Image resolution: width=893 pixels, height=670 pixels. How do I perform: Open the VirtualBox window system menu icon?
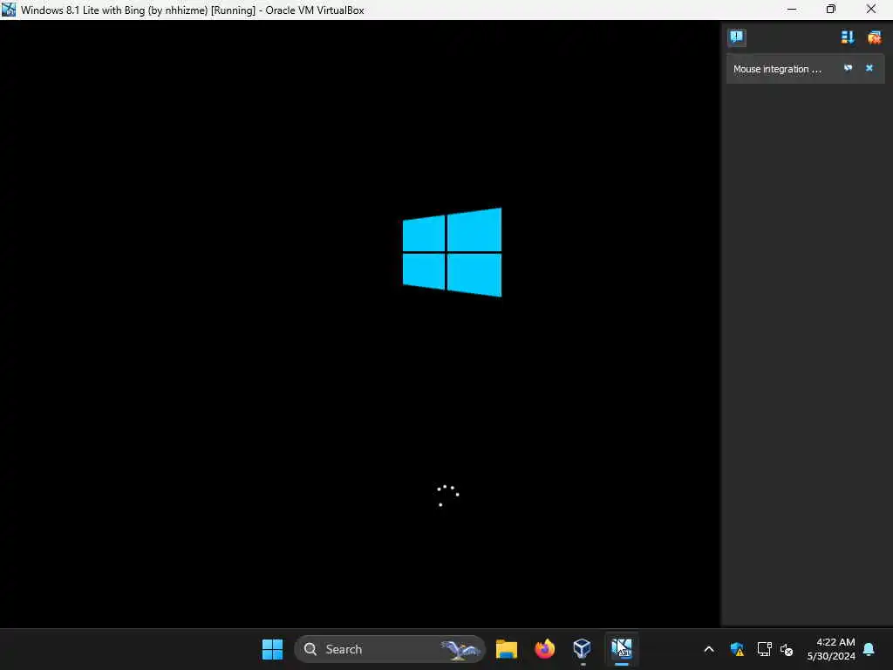click(9, 10)
